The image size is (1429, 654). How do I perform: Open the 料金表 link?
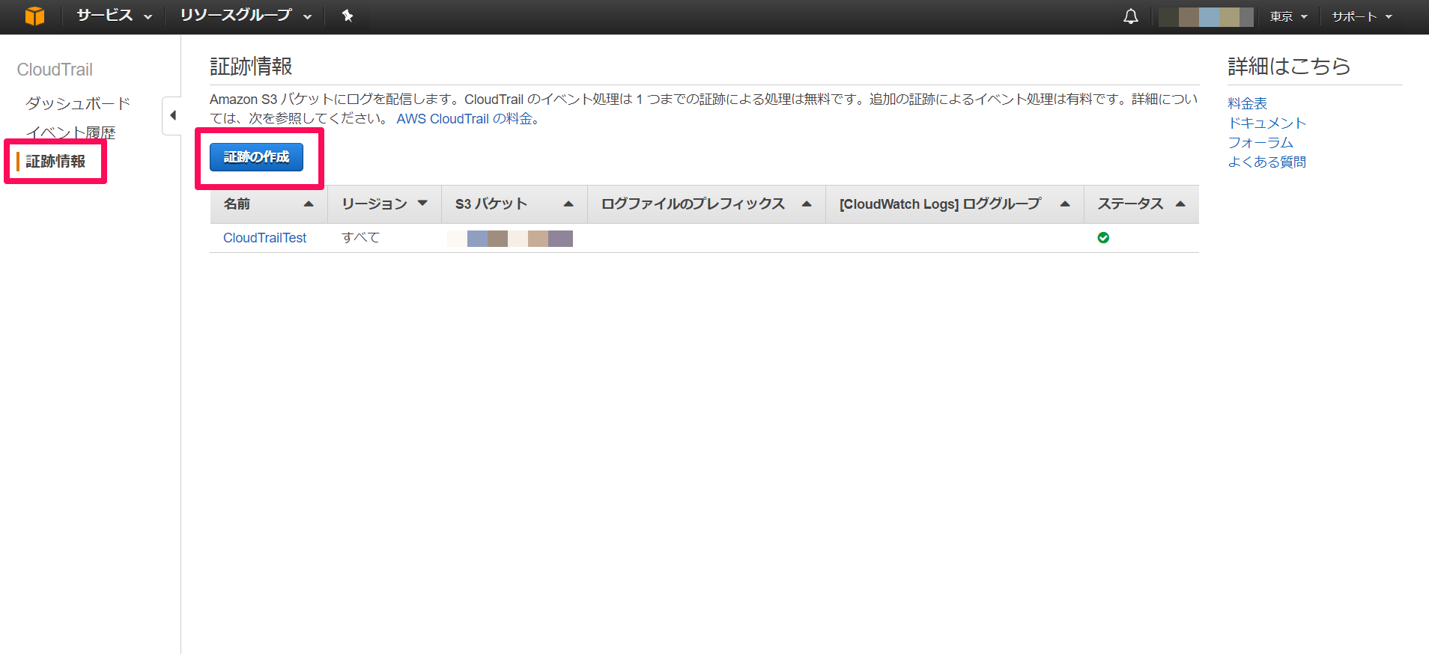[1247, 103]
